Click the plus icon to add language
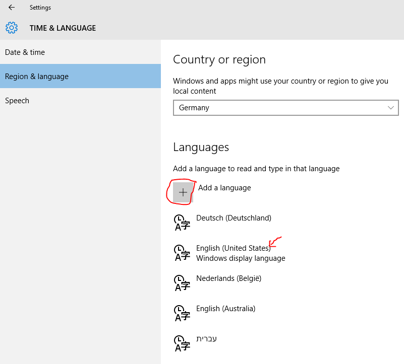404x364 pixels. click(183, 192)
